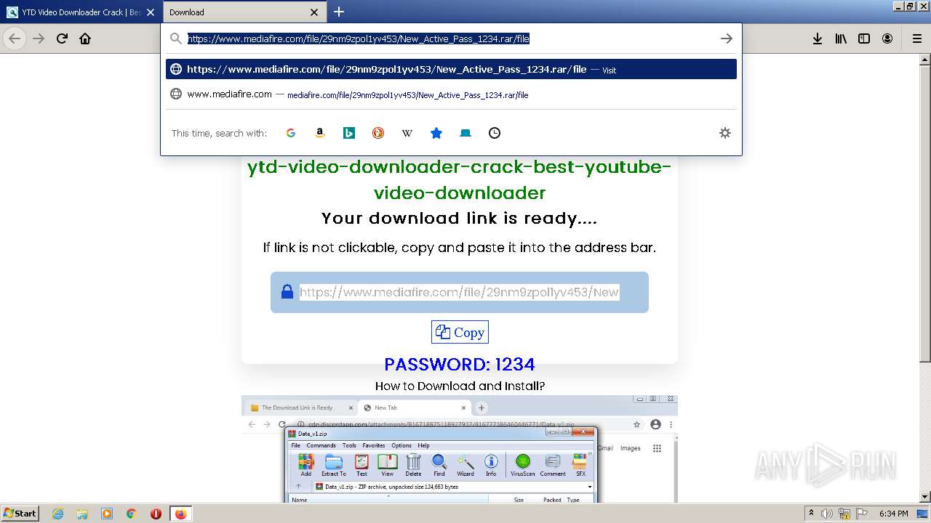931x523 pixels.
Task: Open the Firefox hamburger menu
Action: coord(916,38)
